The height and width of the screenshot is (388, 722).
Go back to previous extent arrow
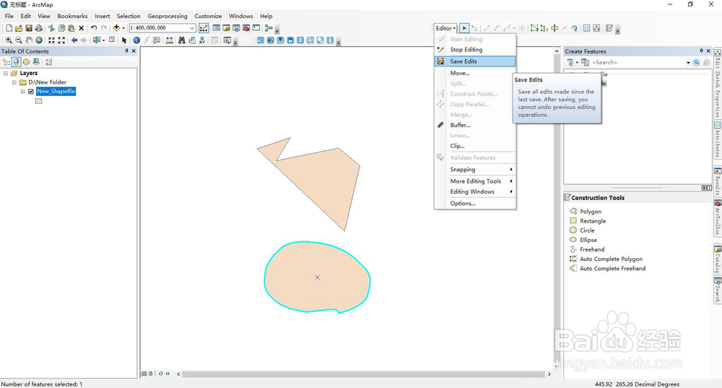pos(74,40)
